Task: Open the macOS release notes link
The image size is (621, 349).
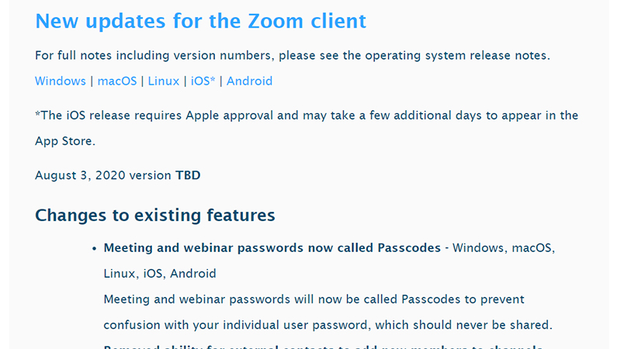Action: point(116,81)
